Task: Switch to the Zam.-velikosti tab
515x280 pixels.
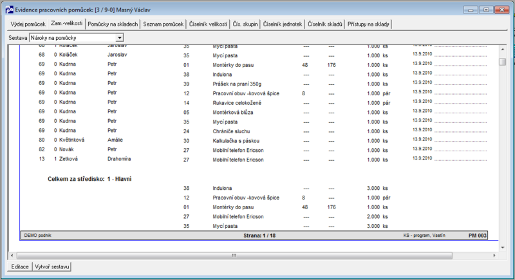Action: click(x=67, y=24)
